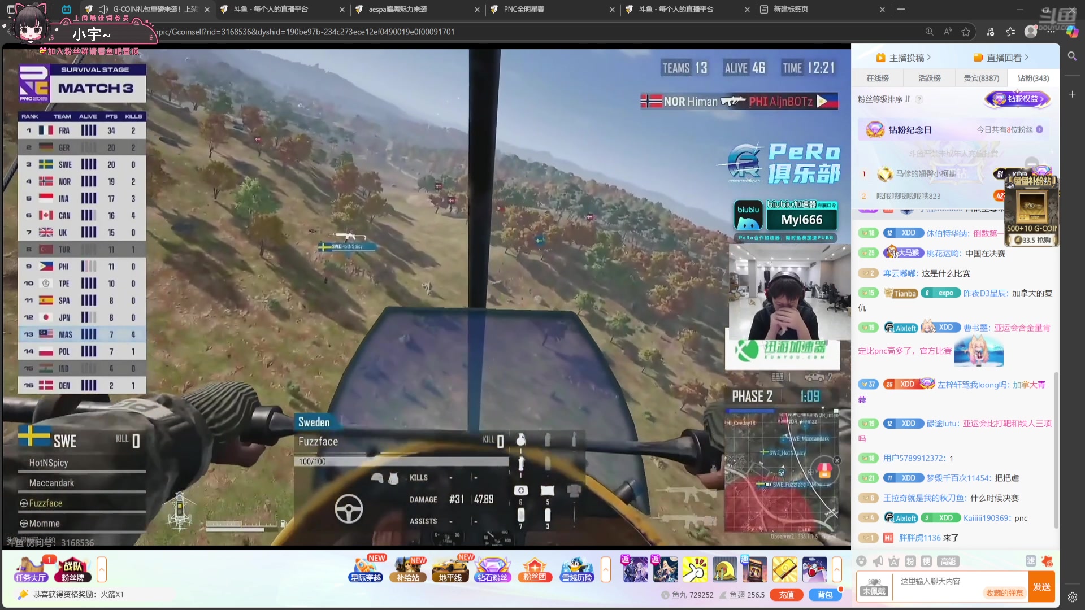Expand the center activities panel arrow

pyautogui.click(x=606, y=569)
